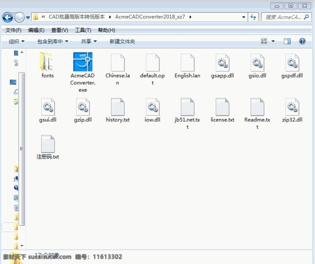Select the AcmeCADConverter.exe application icon

[x=83, y=62]
